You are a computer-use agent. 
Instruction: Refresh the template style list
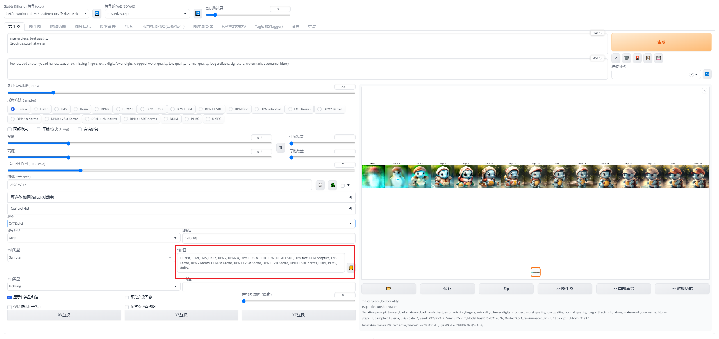[707, 74]
